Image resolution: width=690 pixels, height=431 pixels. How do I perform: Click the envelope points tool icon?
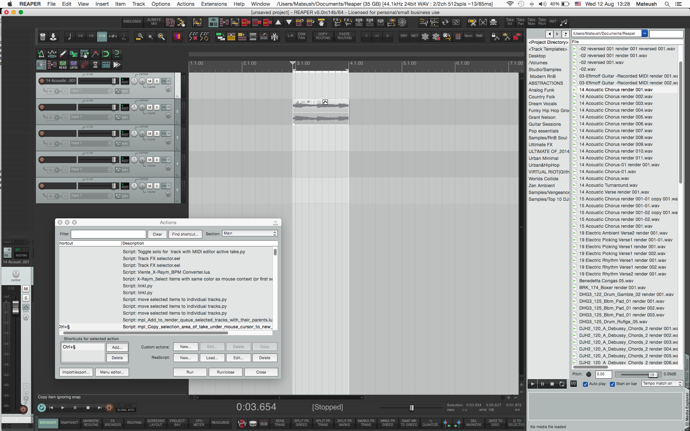(x=95, y=54)
